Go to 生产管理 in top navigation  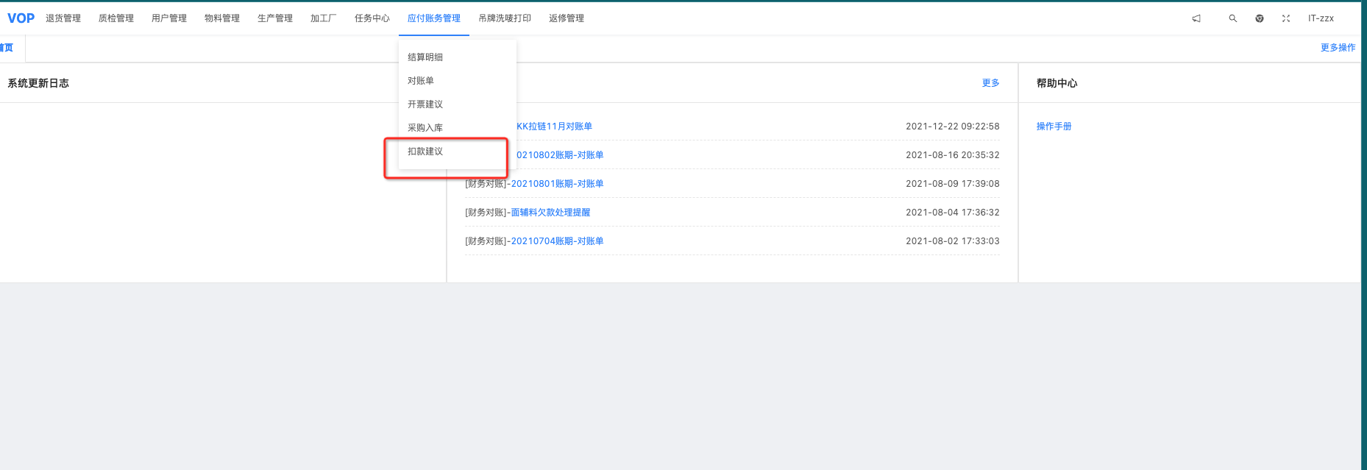coord(275,18)
